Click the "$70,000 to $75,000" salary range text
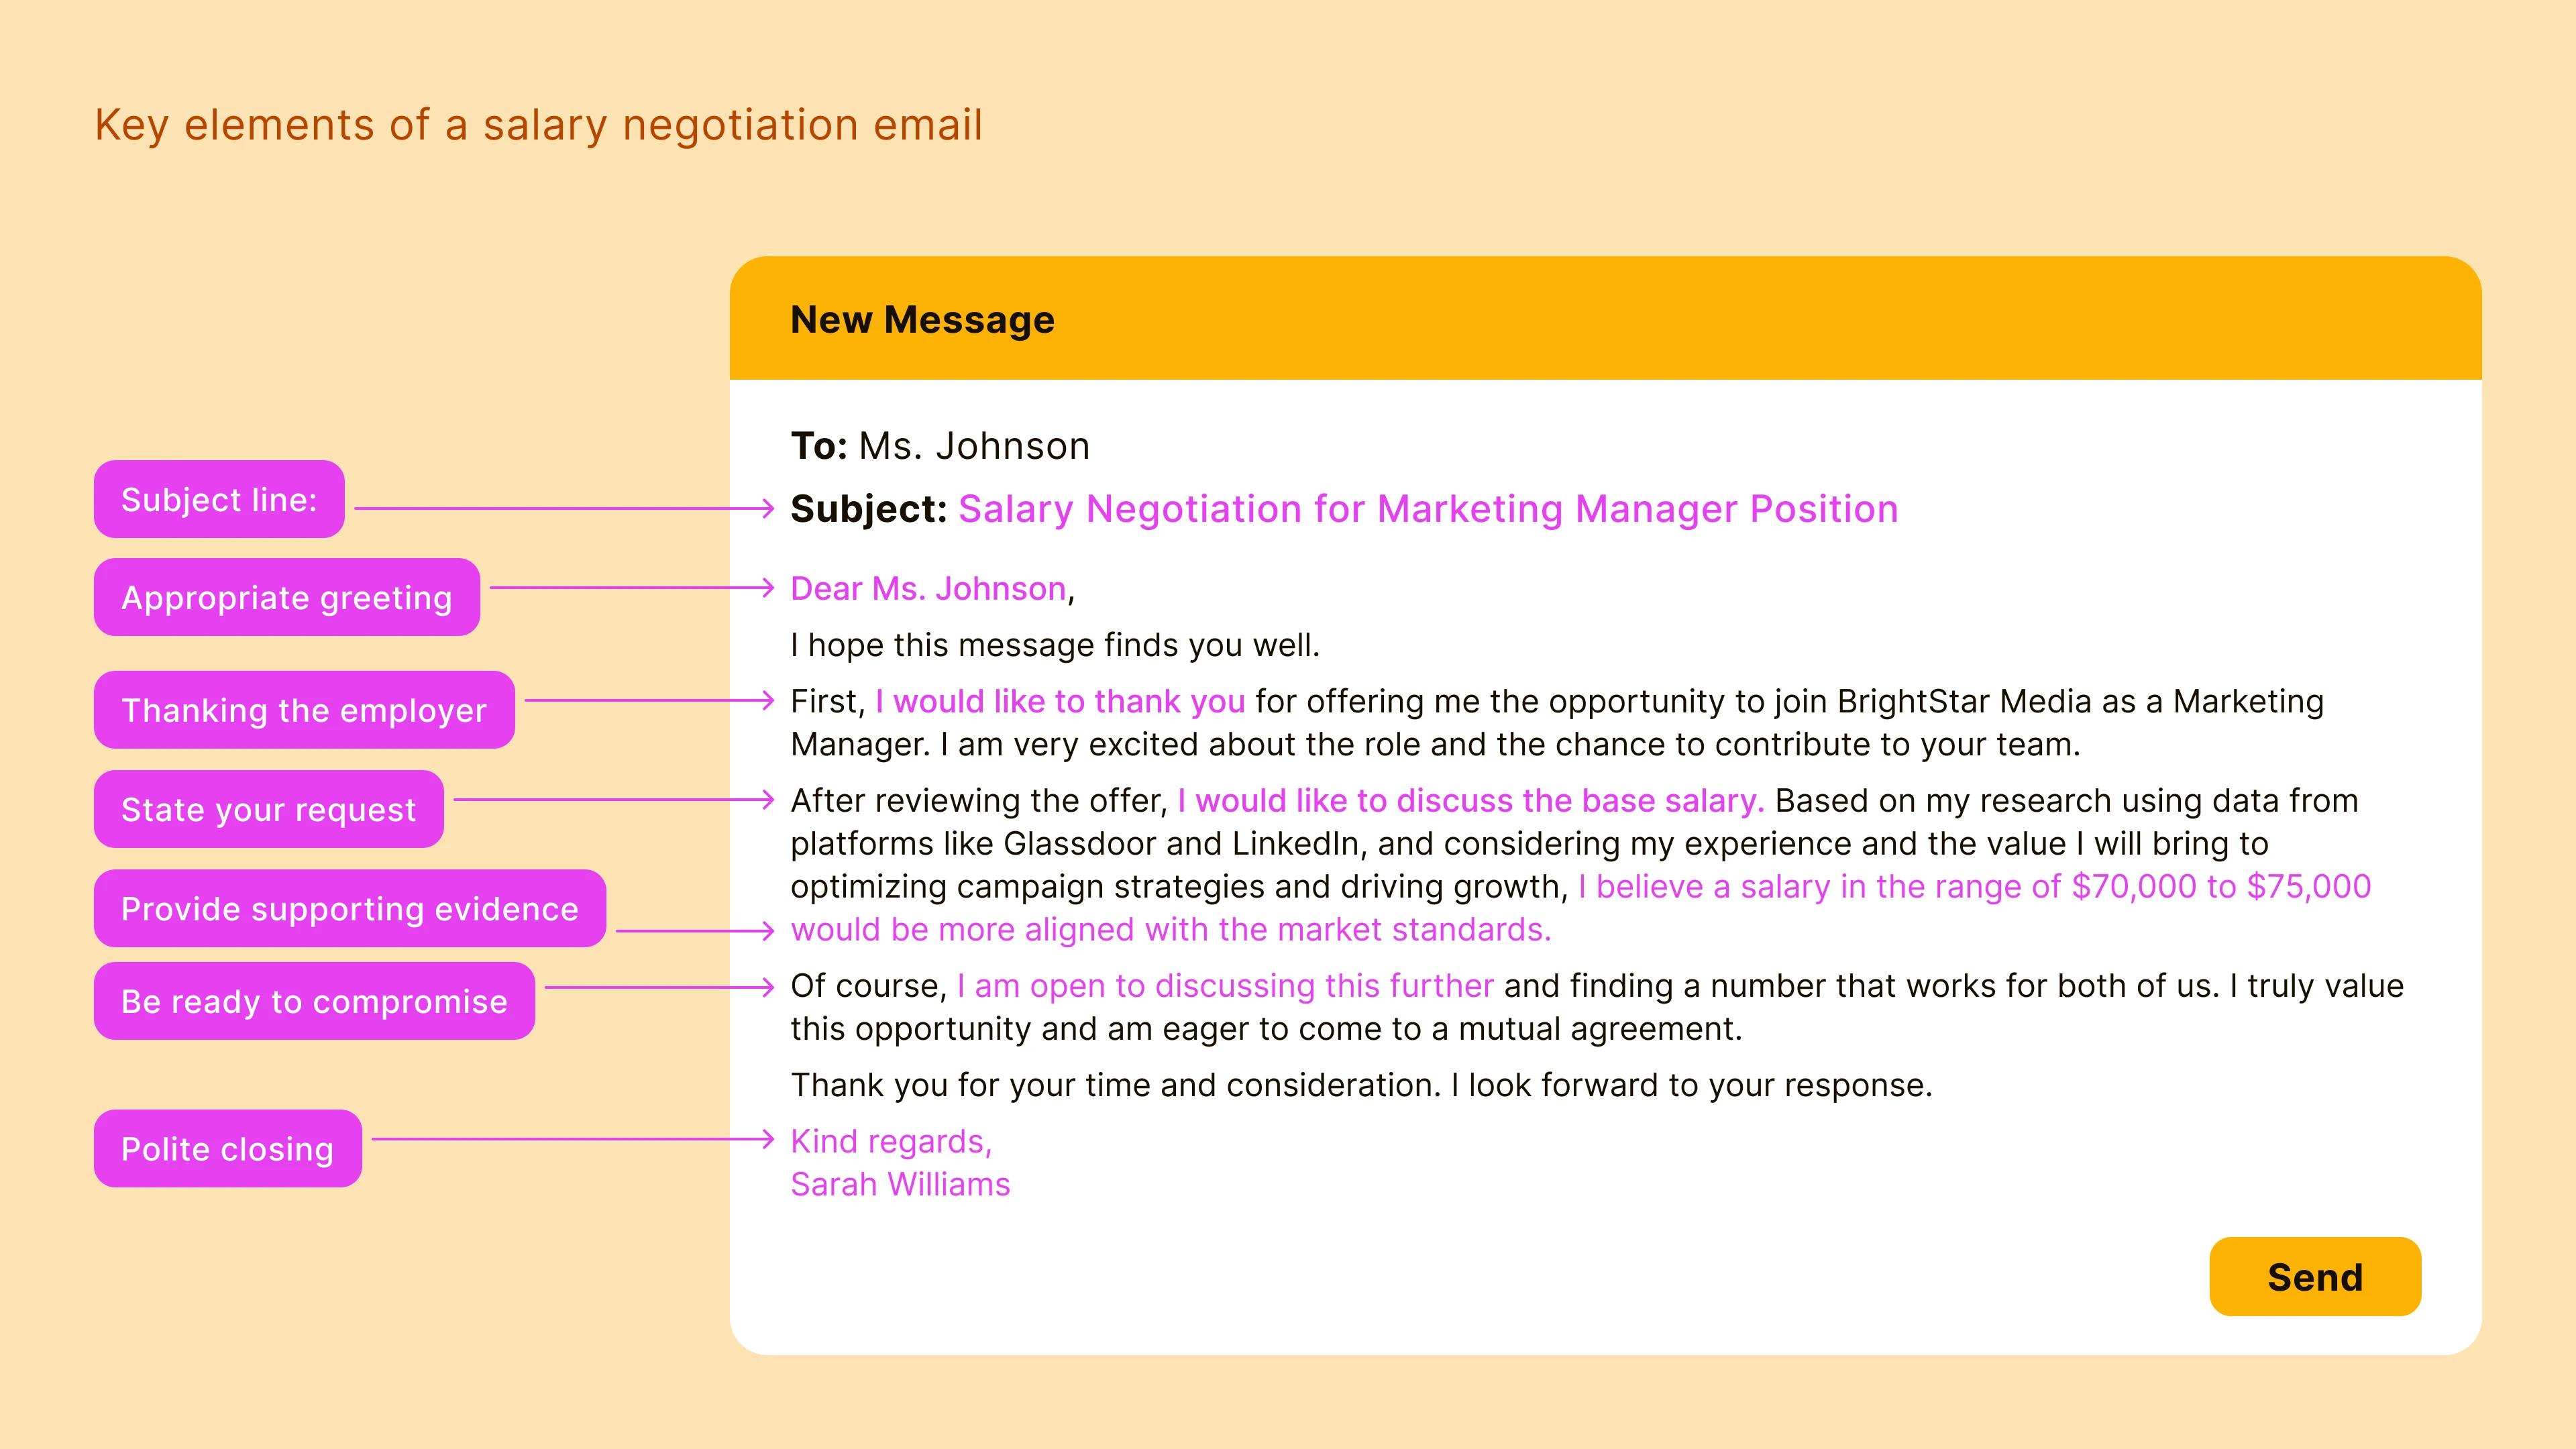The width and height of the screenshot is (2576, 1449). click(2220, 887)
